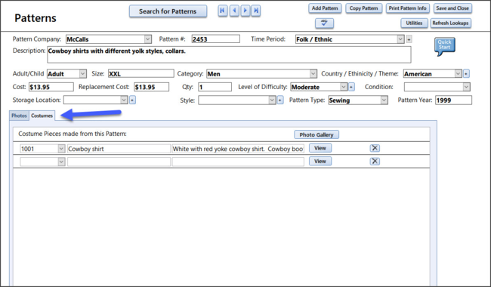The height and width of the screenshot is (287, 491).
Task: Click Search for Patterns button
Action: [168, 11]
